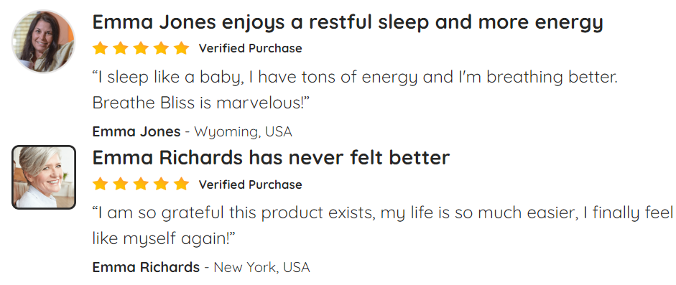Open Emma Richards's square profile photo

point(44,177)
